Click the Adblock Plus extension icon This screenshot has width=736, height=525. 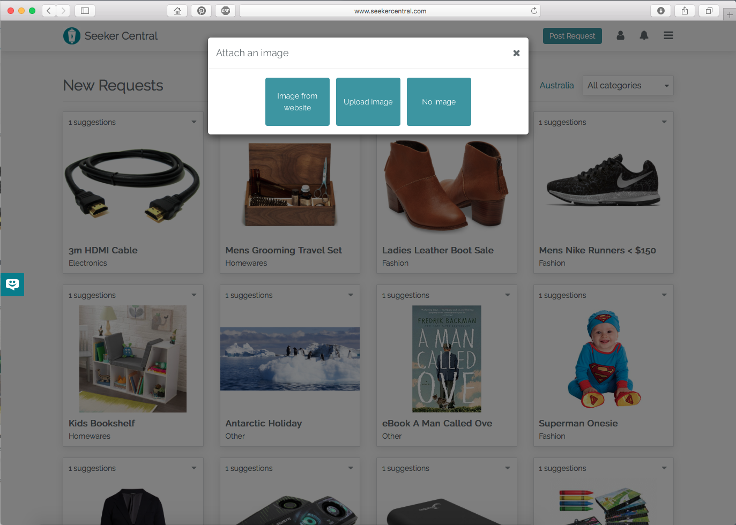click(x=226, y=11)
